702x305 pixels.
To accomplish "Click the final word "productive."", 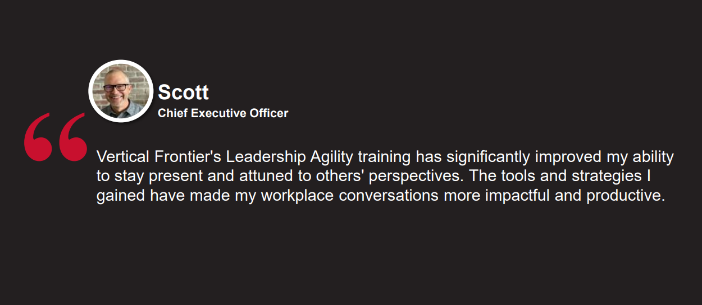I will [626, 196].
